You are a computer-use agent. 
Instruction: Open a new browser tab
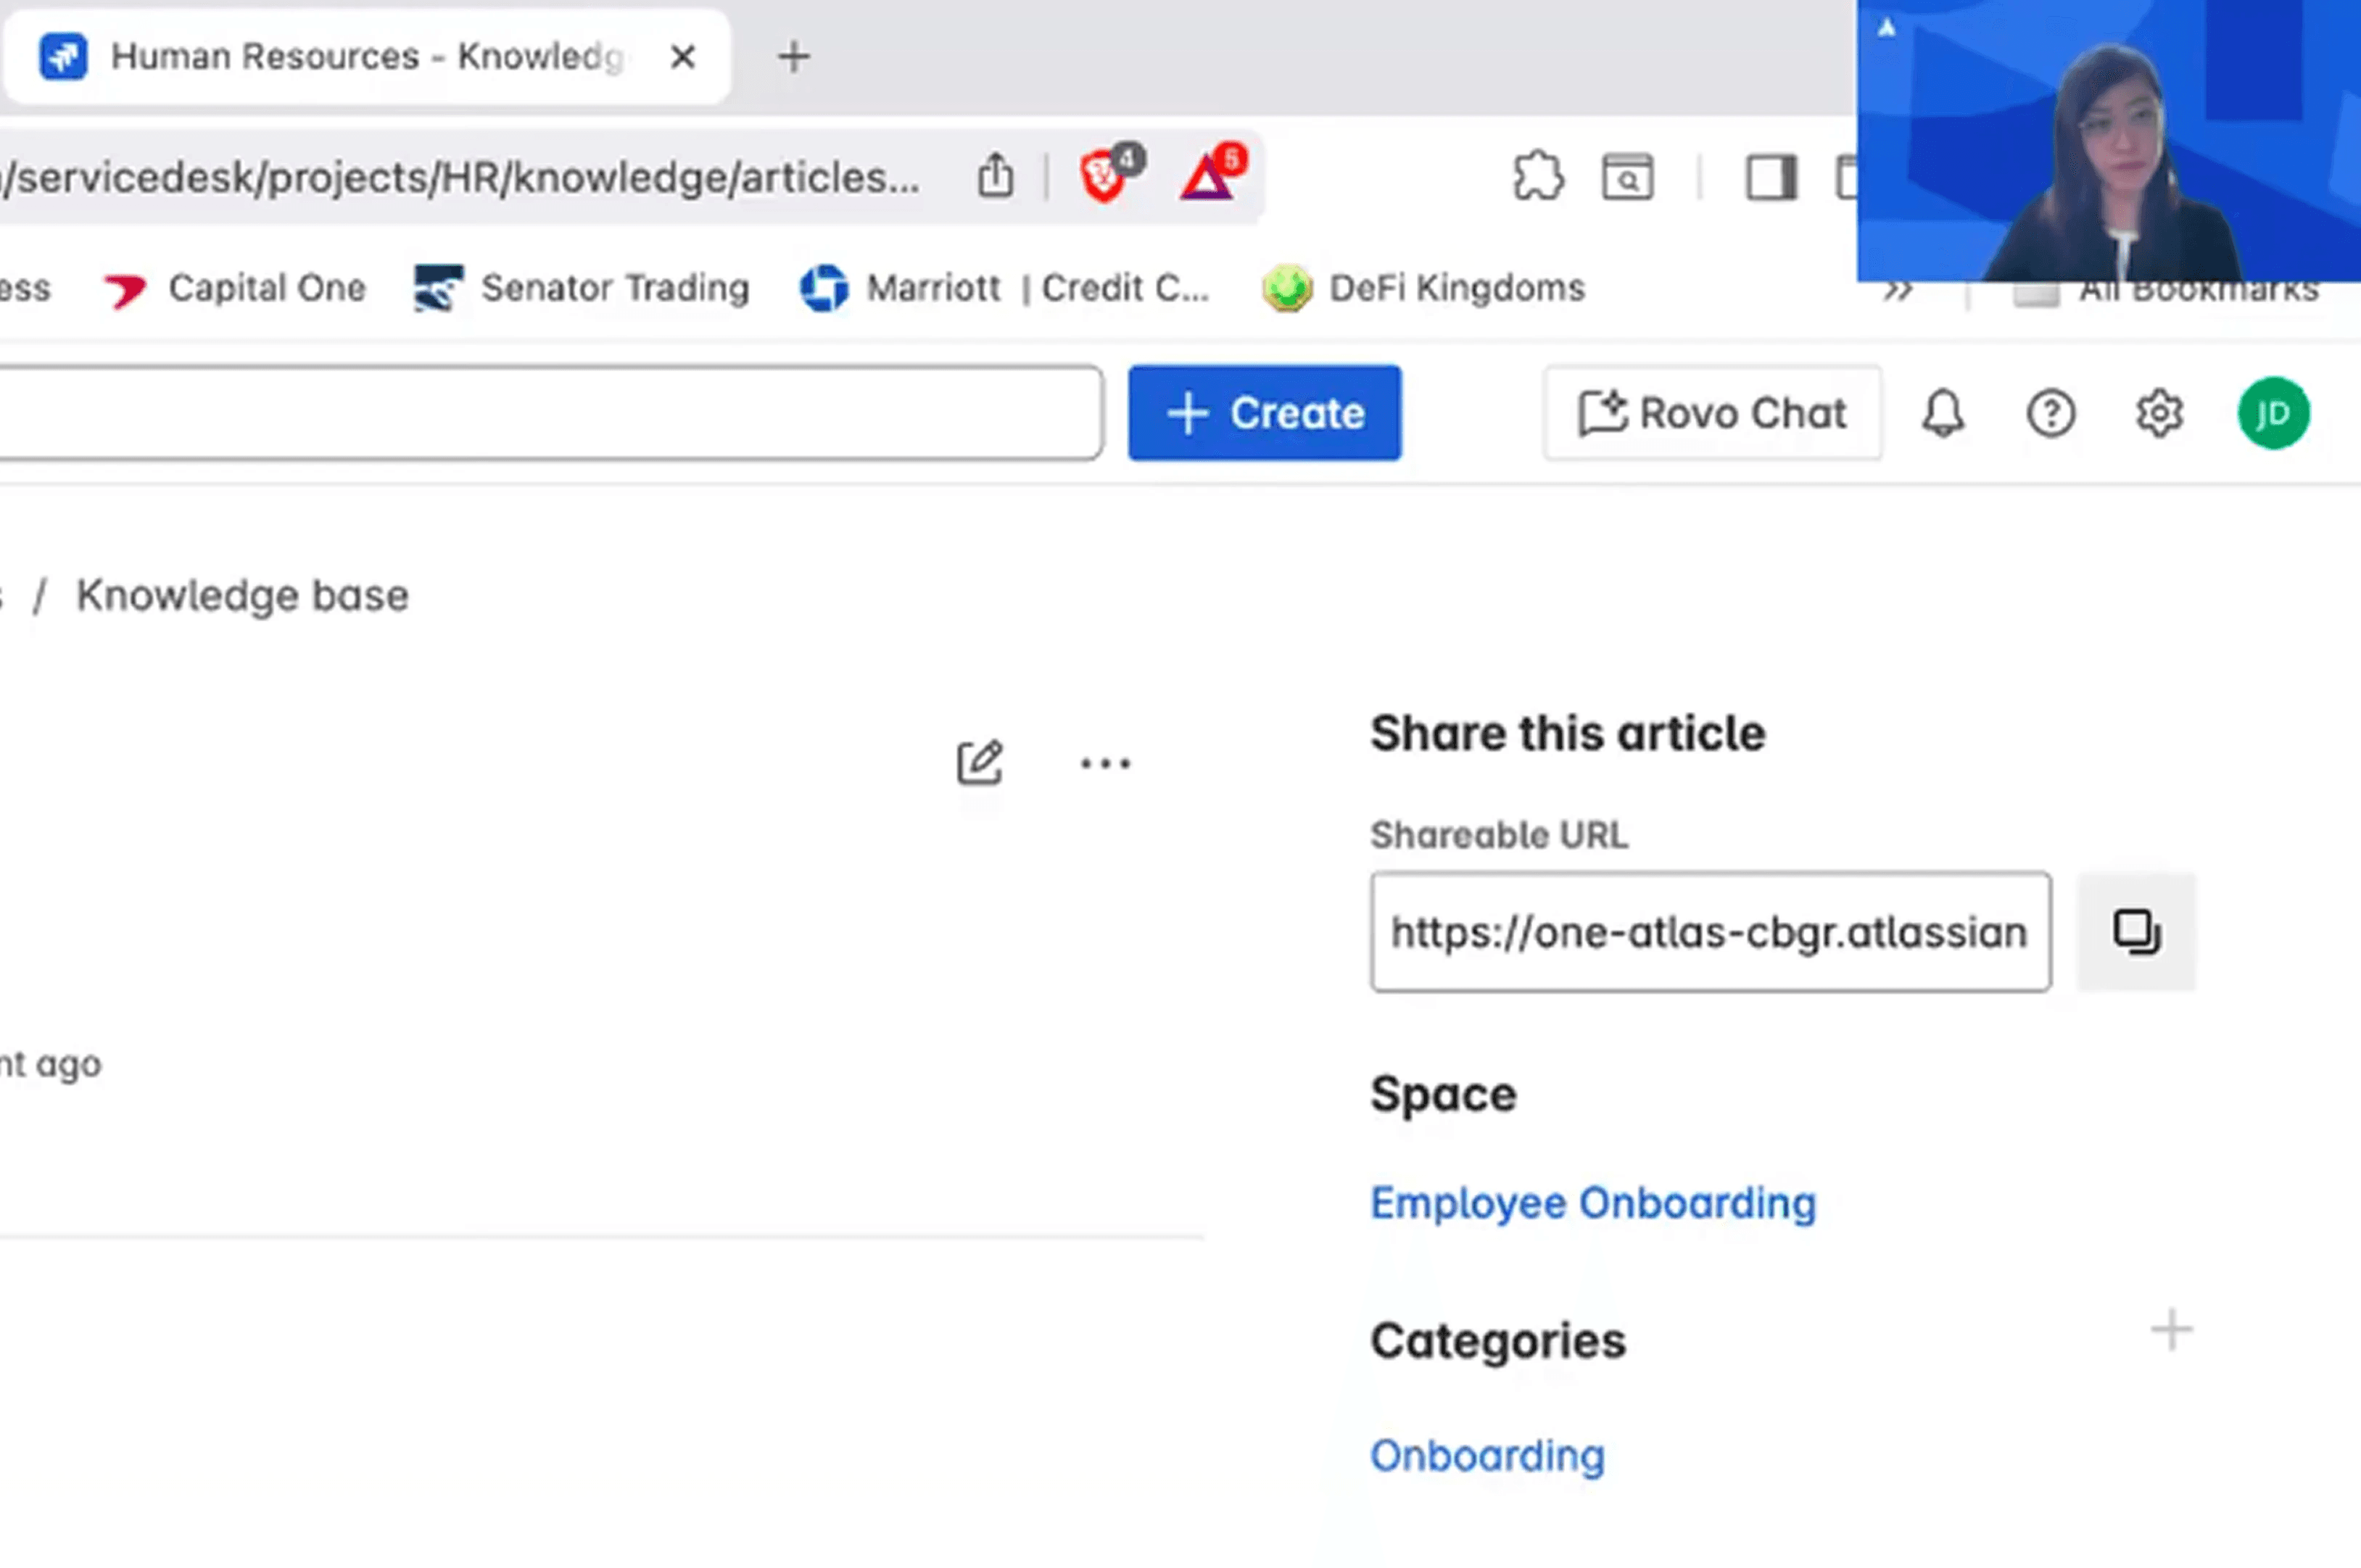[794, 57]
